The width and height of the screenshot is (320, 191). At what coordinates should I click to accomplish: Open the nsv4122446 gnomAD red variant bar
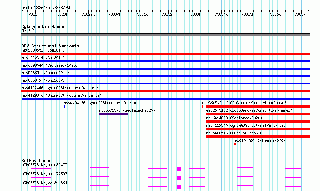(x=165, y=91)
